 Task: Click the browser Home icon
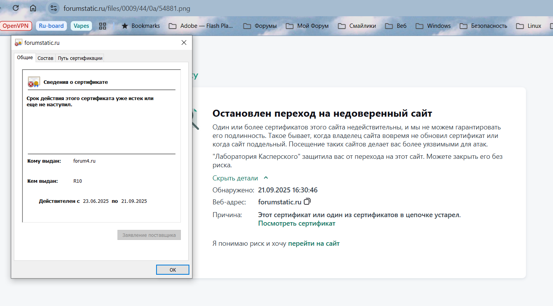tap(33, 8)
